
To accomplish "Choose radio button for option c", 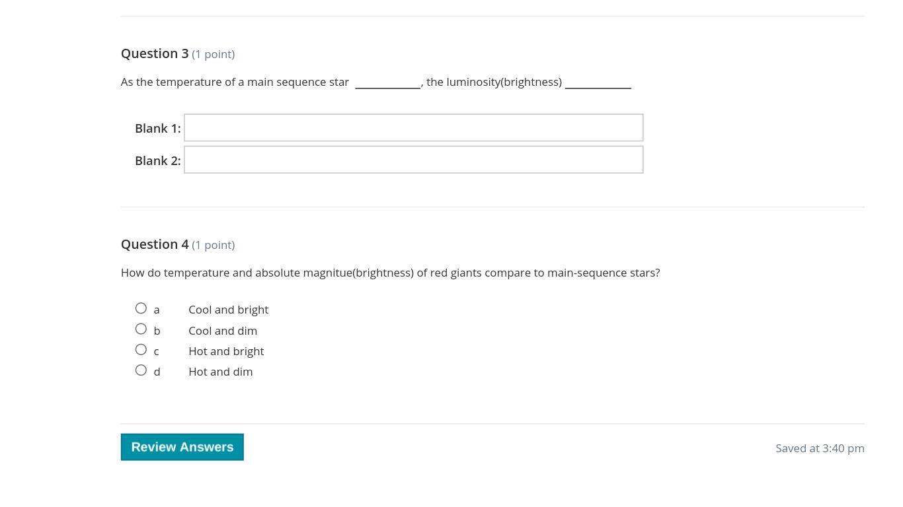I will [x=141, y=349].
